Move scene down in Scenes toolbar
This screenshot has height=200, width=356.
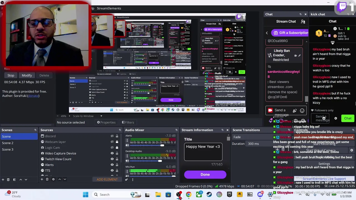click(x=26, y=179)
